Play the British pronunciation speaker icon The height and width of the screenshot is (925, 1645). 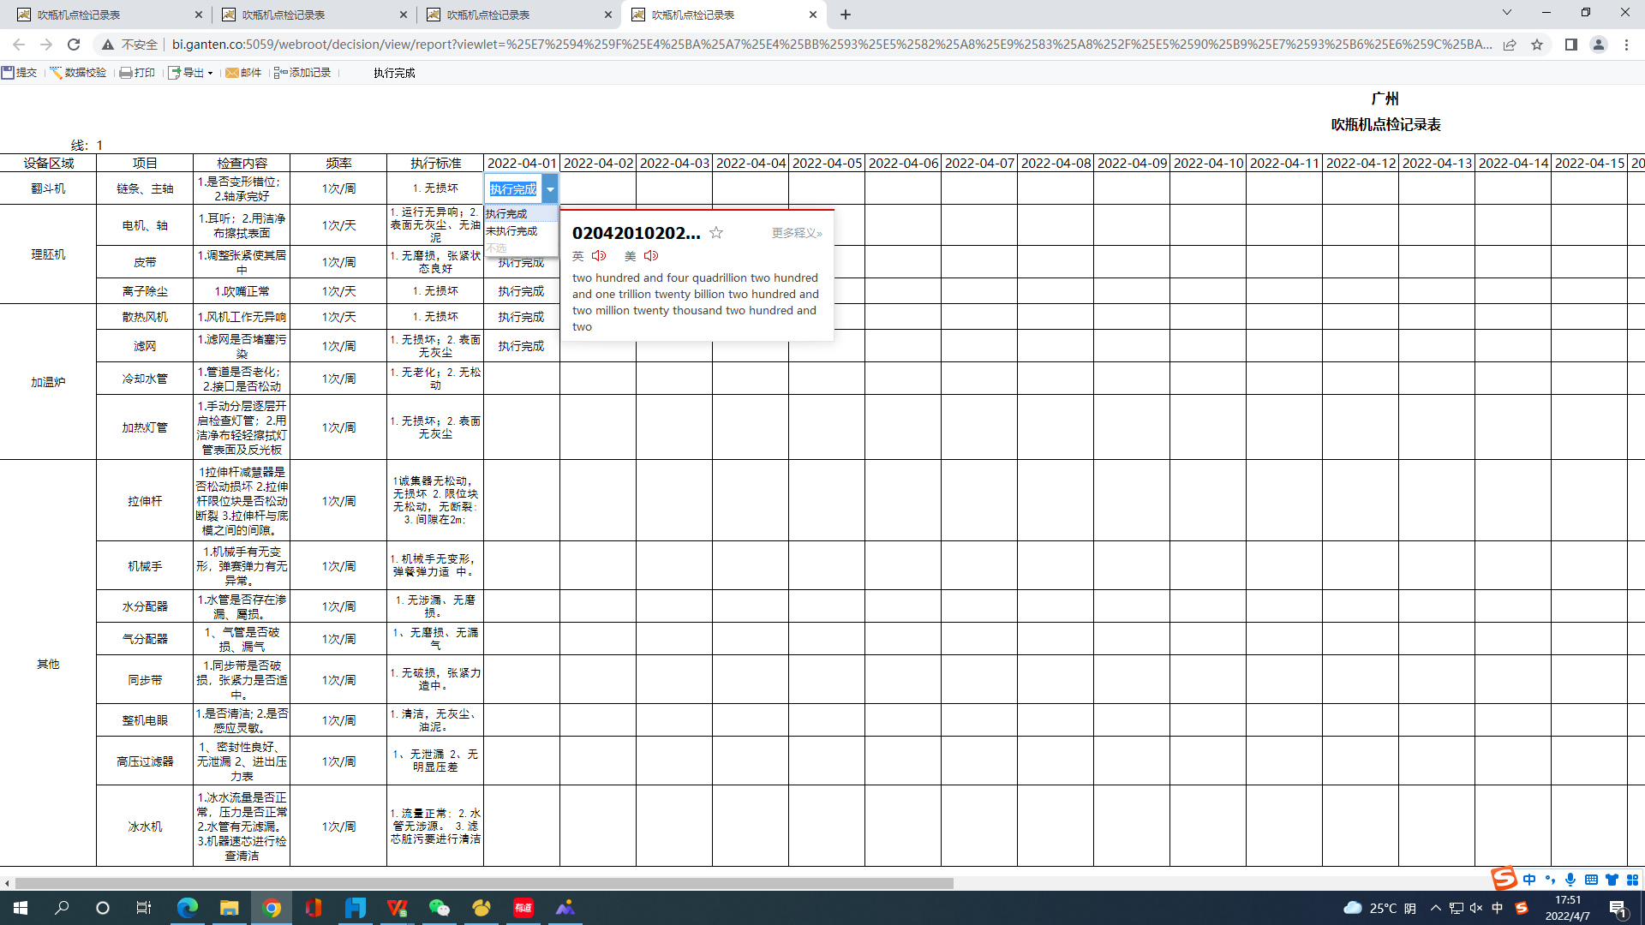pos(599,256)
